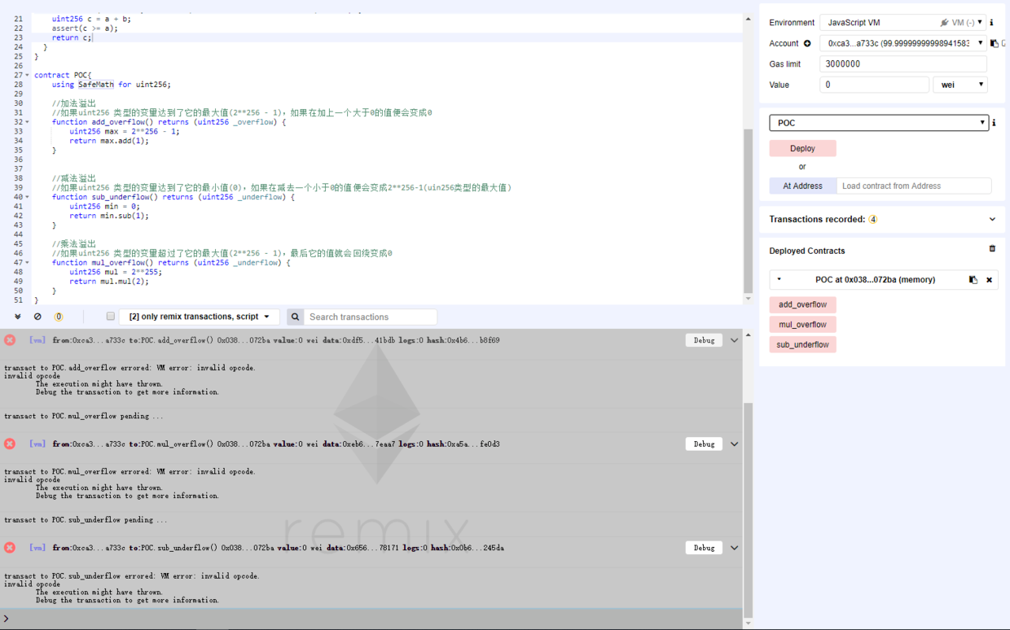Viewport: 1010px width, 630px height.
Task: Open the POC contract selector dropdown
Action: [x=879, y=123]
